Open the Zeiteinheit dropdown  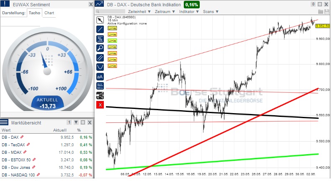click(139, 12)
